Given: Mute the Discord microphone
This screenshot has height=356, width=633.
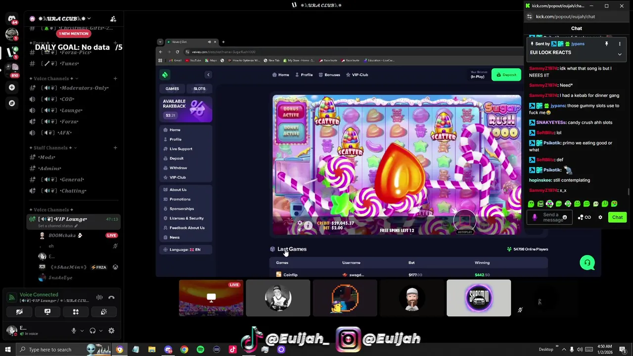Looking at the screenshot, I should [x=74, y=331].
